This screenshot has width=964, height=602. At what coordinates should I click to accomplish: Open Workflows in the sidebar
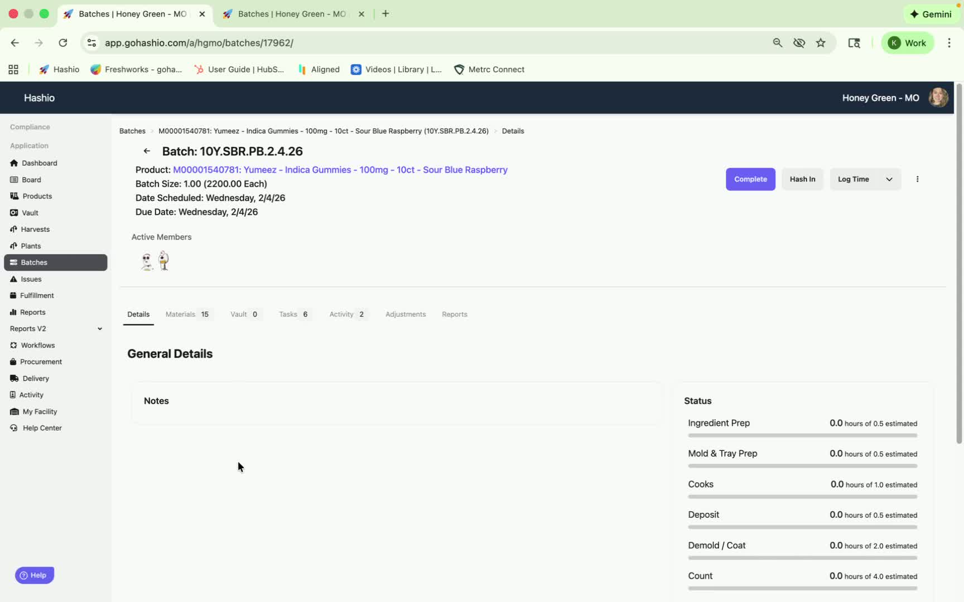pos(32,346)
